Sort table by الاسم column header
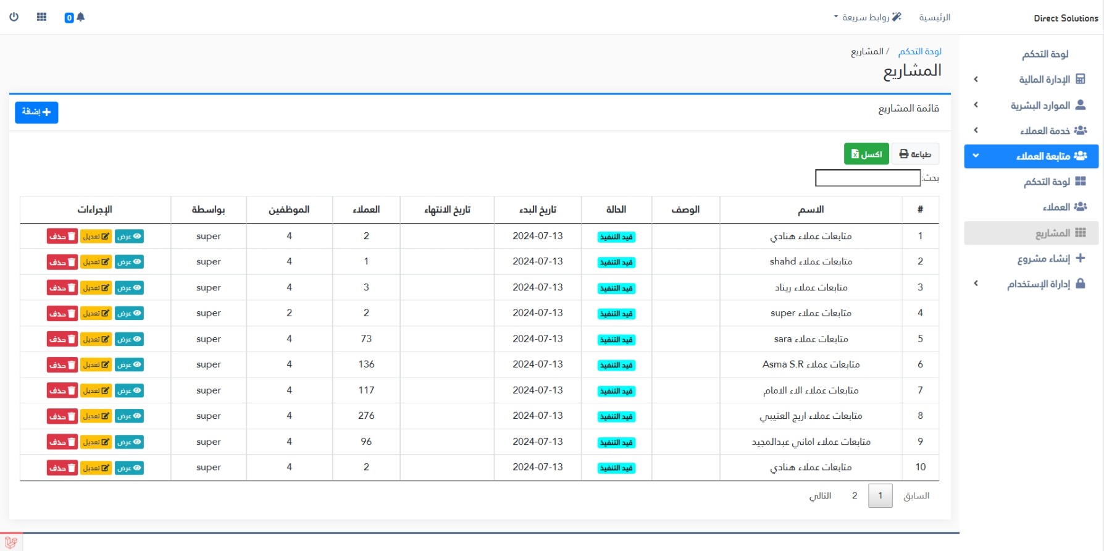The image size is (1104, 551). (811, 209)
